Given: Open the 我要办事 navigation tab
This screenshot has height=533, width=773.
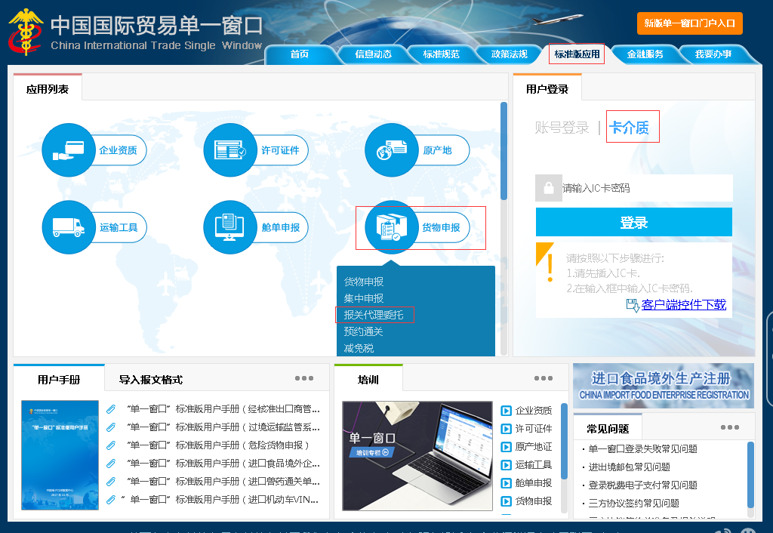Looking at the screenshot, I should 713,54.
